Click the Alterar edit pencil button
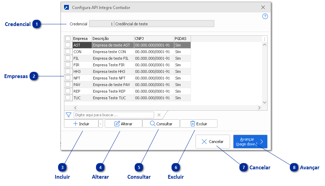 tap(124, 124)
